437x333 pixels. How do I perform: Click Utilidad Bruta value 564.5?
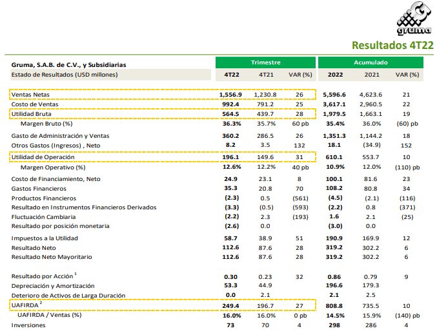tap(230, 114)
